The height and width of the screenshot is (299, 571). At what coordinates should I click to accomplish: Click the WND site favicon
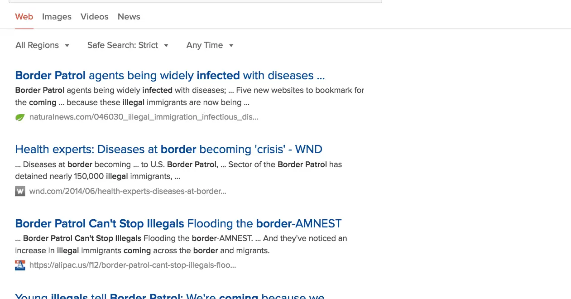(x=20, y=191)
